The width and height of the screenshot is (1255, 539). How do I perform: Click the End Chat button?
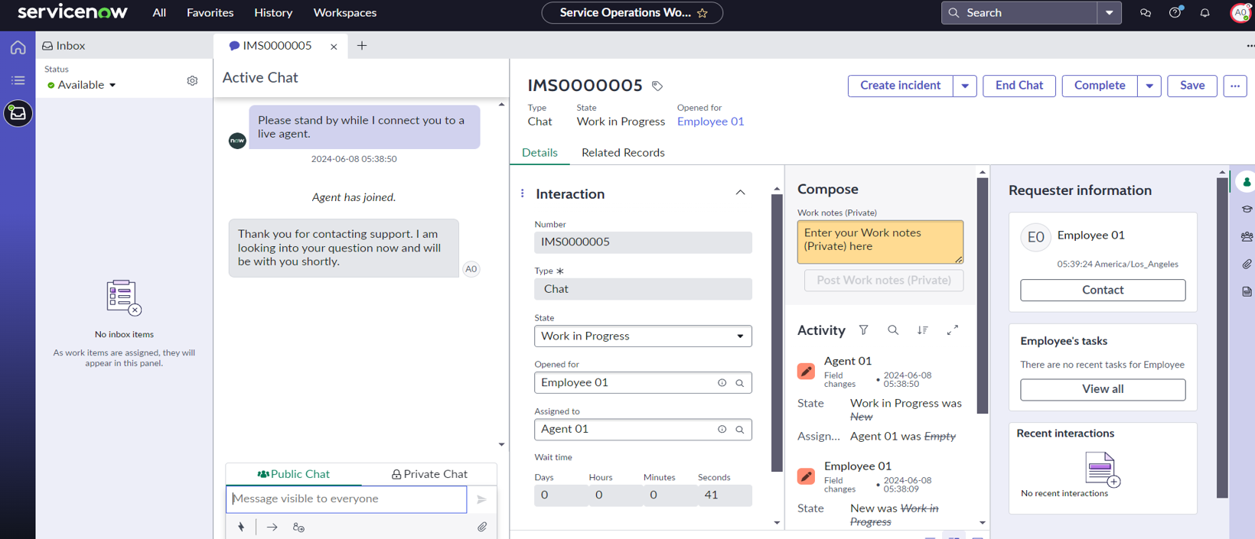(1019, 86)
